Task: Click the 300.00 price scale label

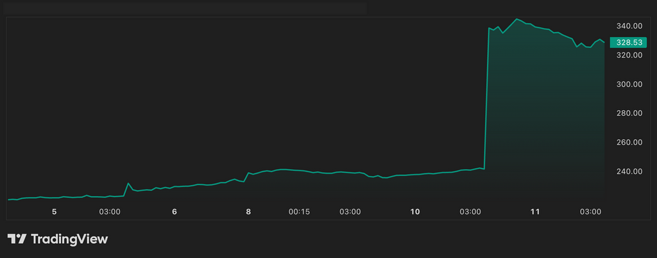Action: pyautogui.click(x=629, y=85)
